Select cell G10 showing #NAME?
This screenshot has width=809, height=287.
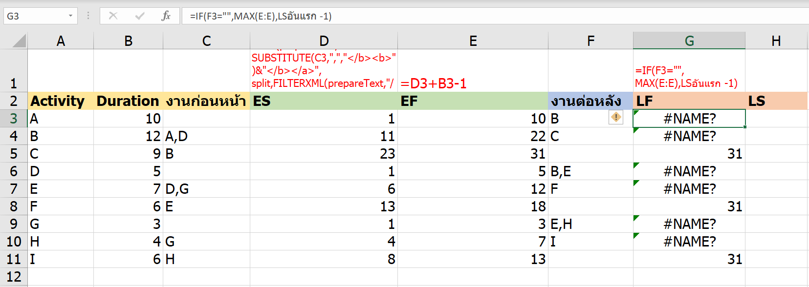coord(689,242)
